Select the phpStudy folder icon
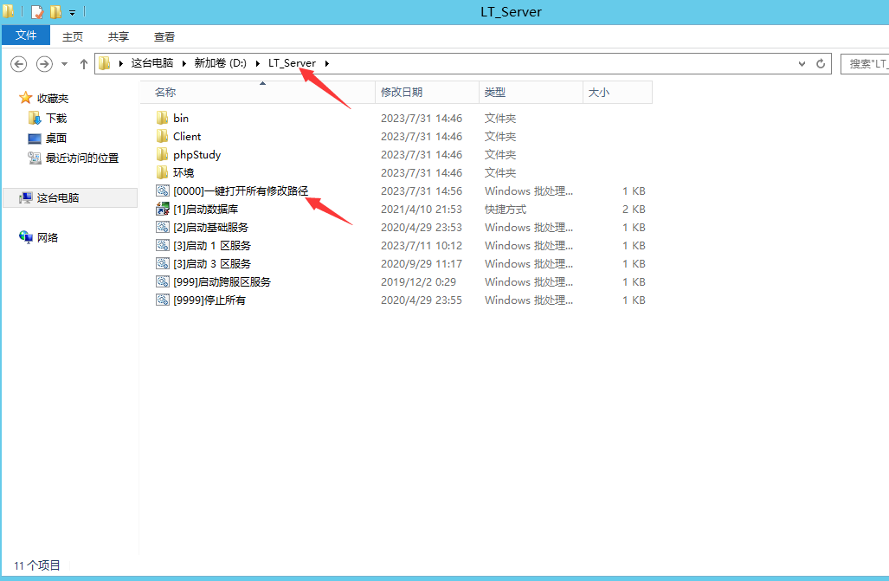 (x=162, y=154)
